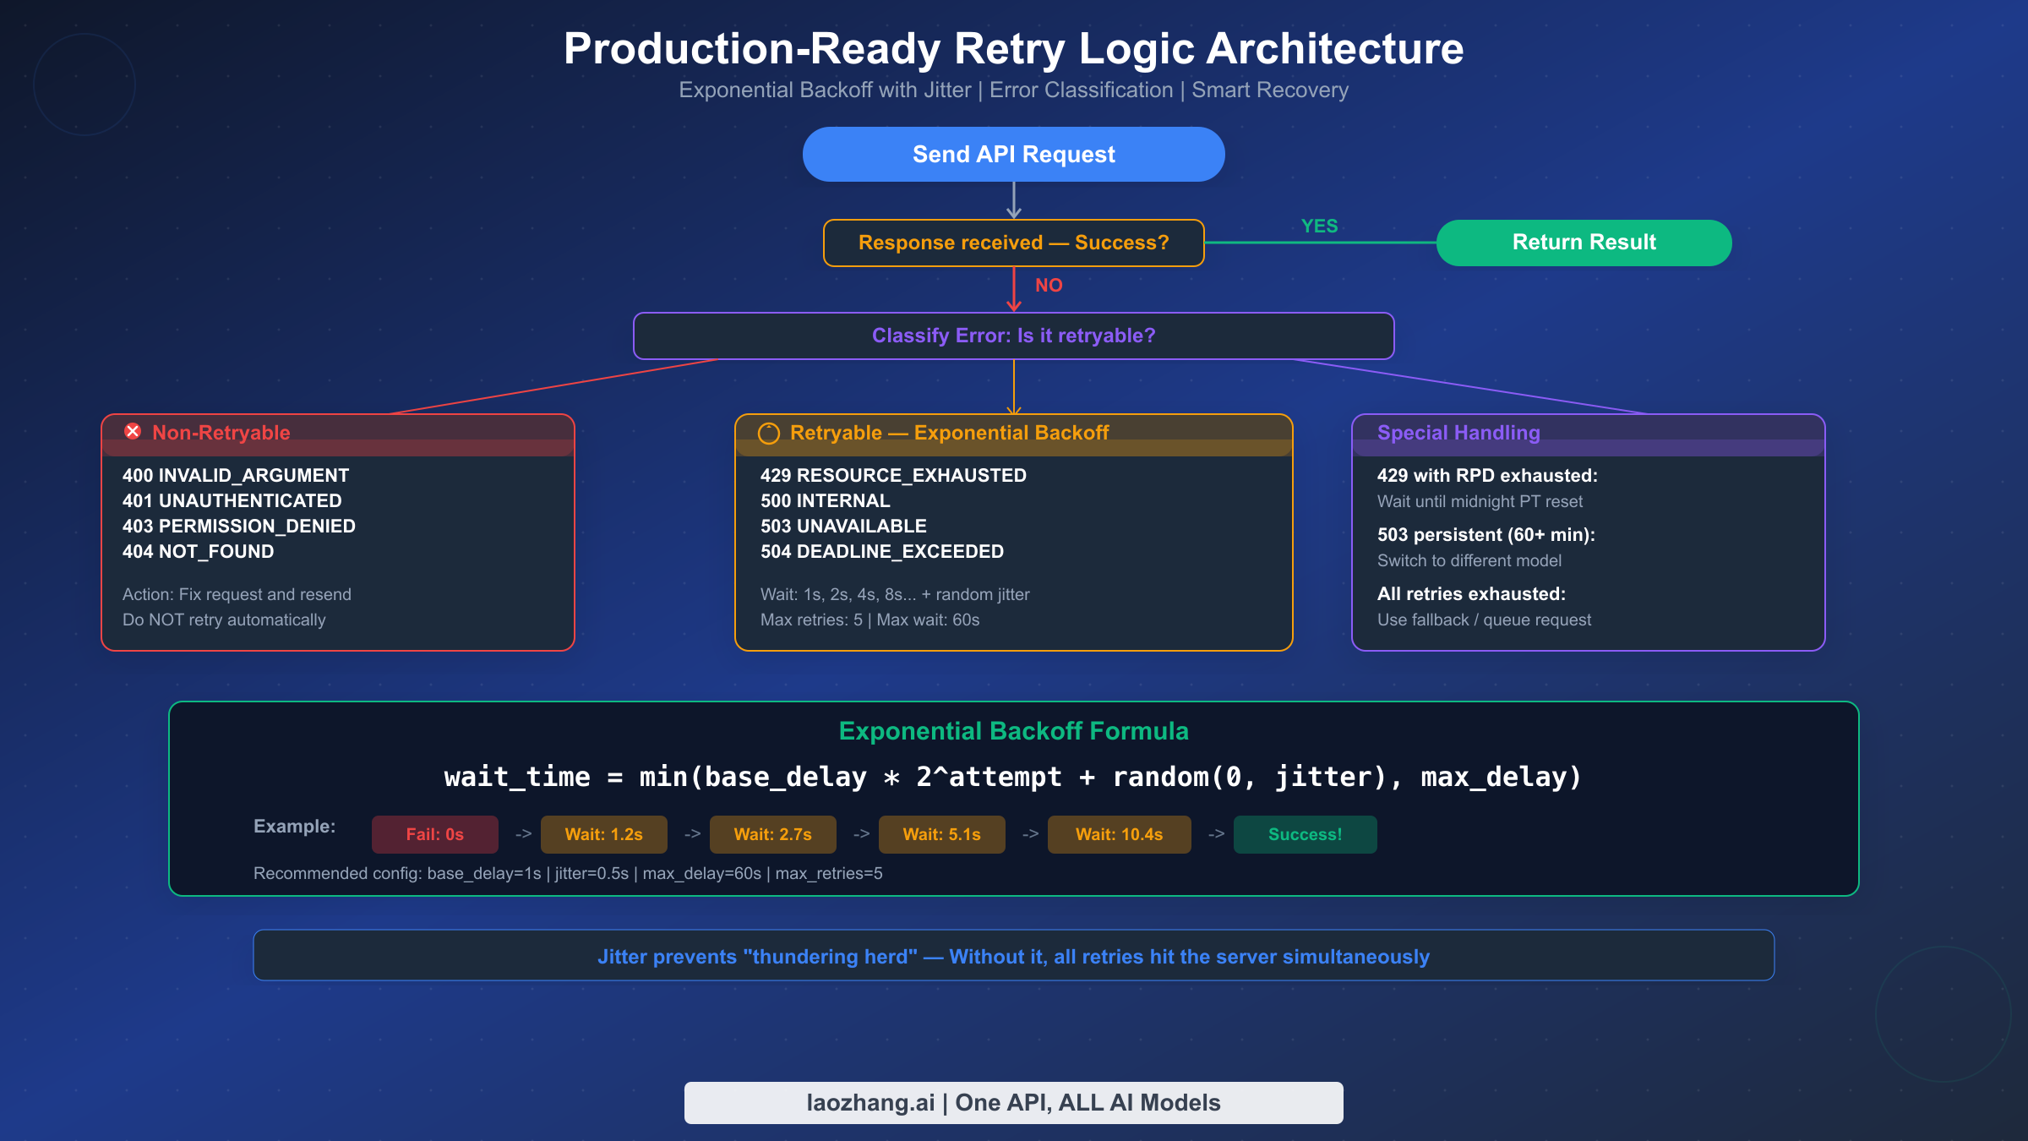Open the Exponential Backoff Formula heading
The image size is (2028, 1141).
[1013, 731]
